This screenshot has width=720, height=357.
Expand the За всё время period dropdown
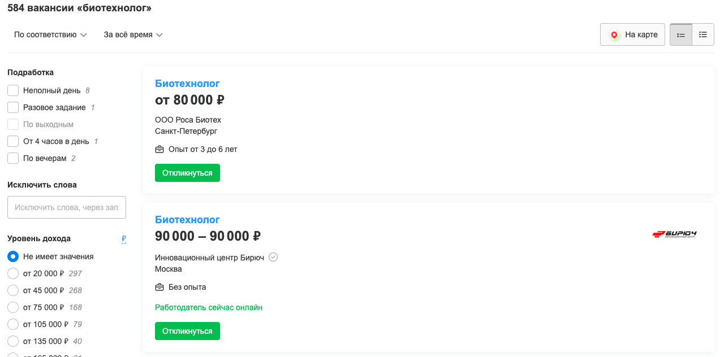[133, 34]
